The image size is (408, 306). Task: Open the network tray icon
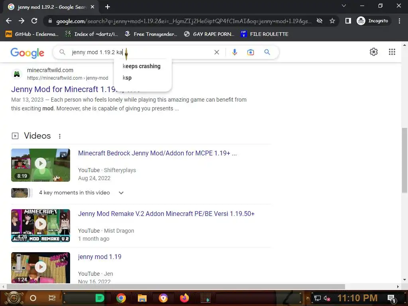317,298
